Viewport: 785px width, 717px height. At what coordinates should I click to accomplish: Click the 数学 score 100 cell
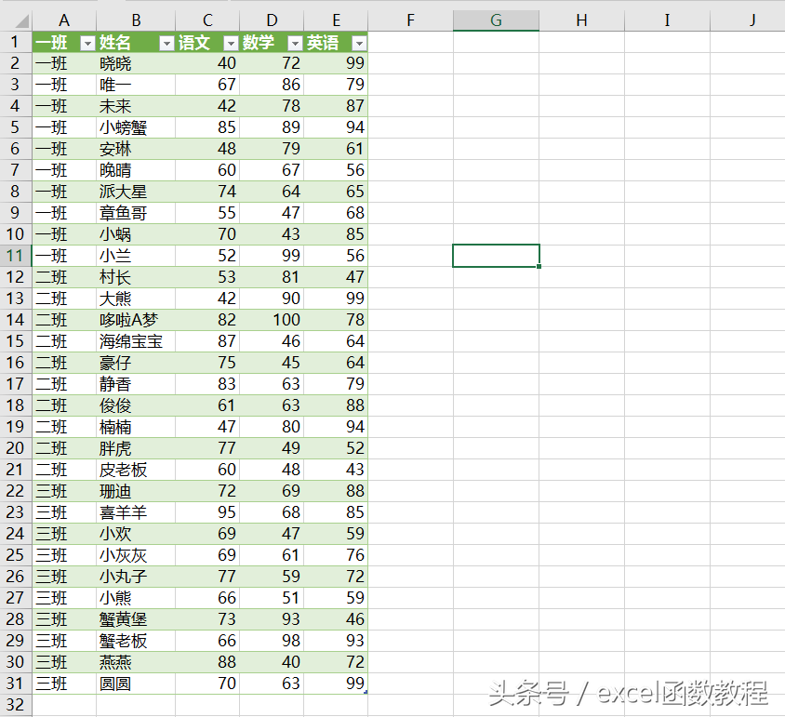point(272,320)
